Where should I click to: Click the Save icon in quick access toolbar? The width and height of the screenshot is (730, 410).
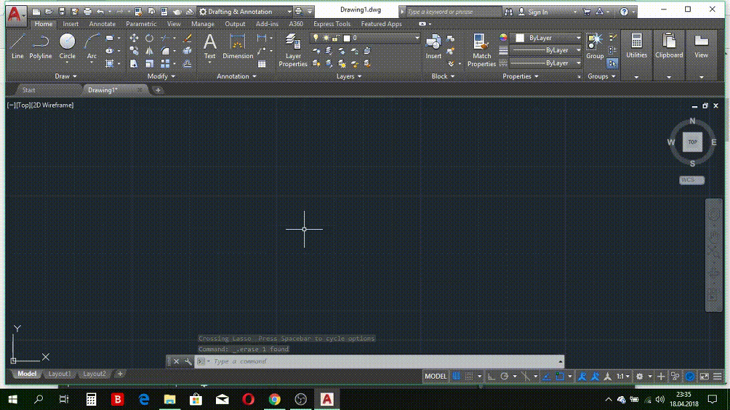click(x=62, y=11)
